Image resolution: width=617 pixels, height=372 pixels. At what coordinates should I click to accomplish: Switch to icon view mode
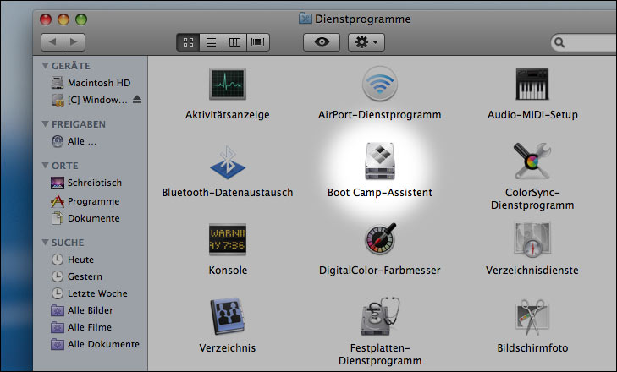point(188,42)
